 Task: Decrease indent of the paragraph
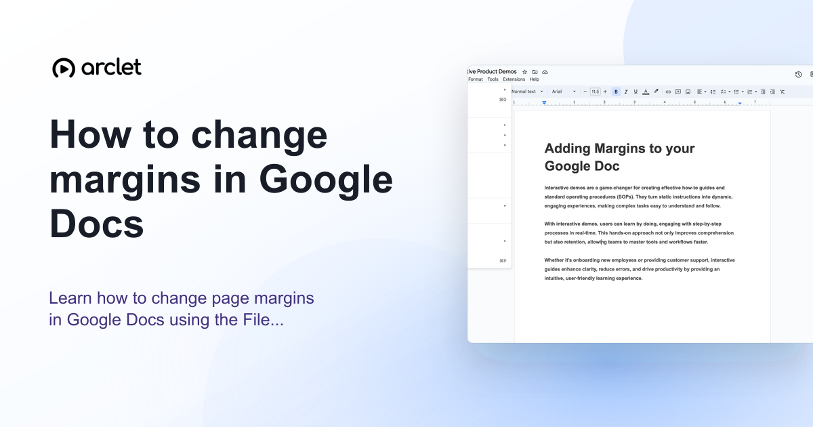point(763,91)
